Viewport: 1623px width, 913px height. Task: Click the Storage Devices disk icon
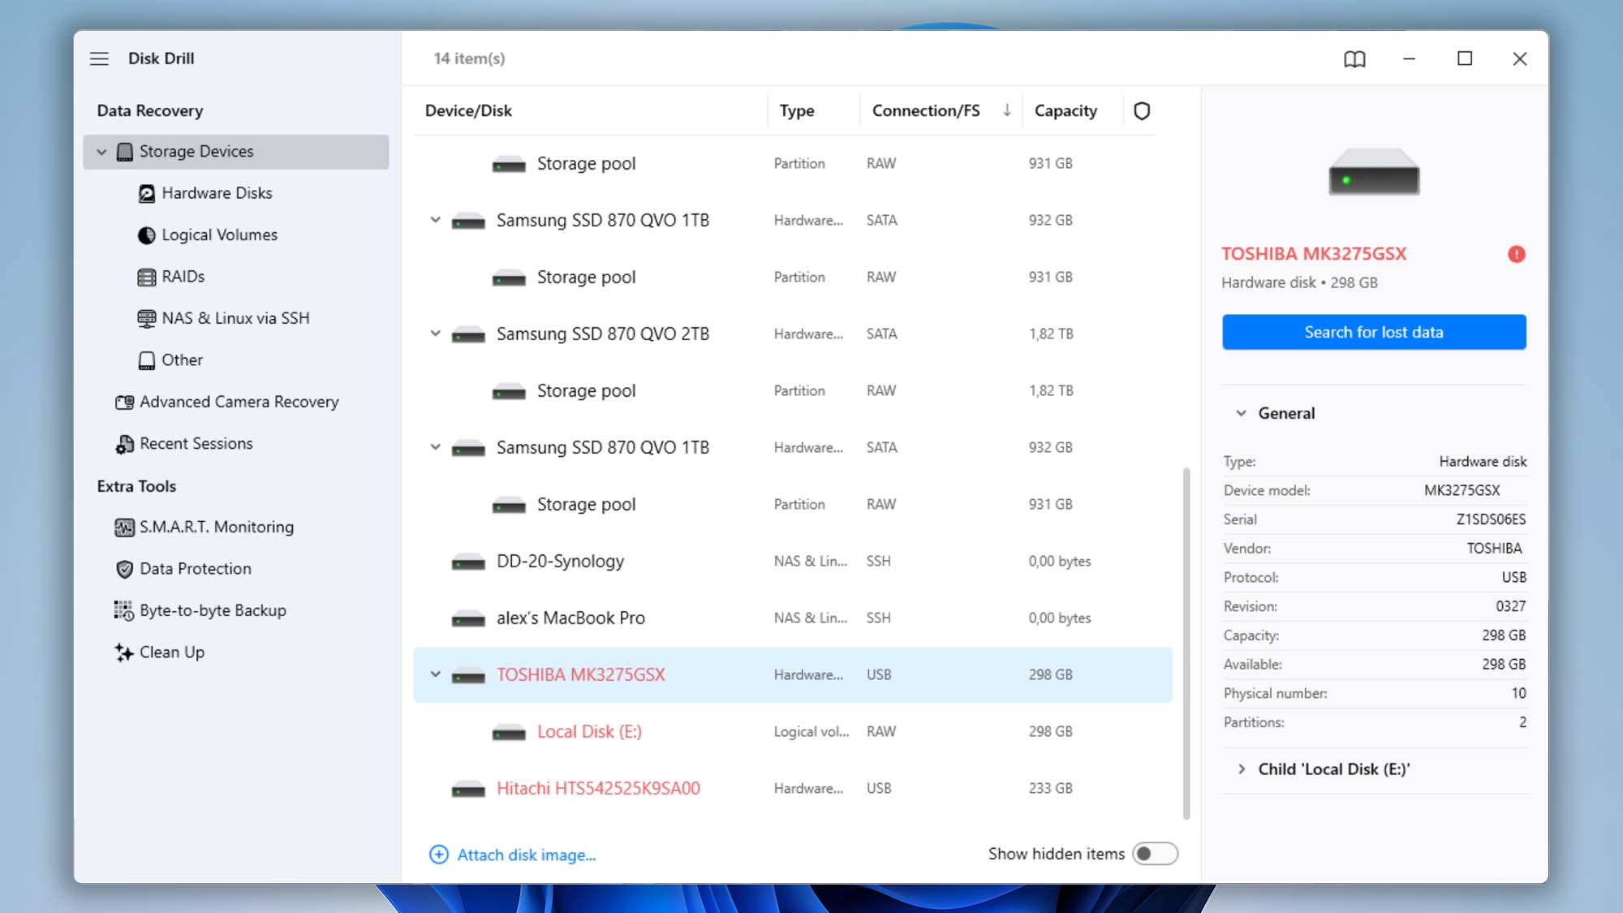click(x=124, y=152)
